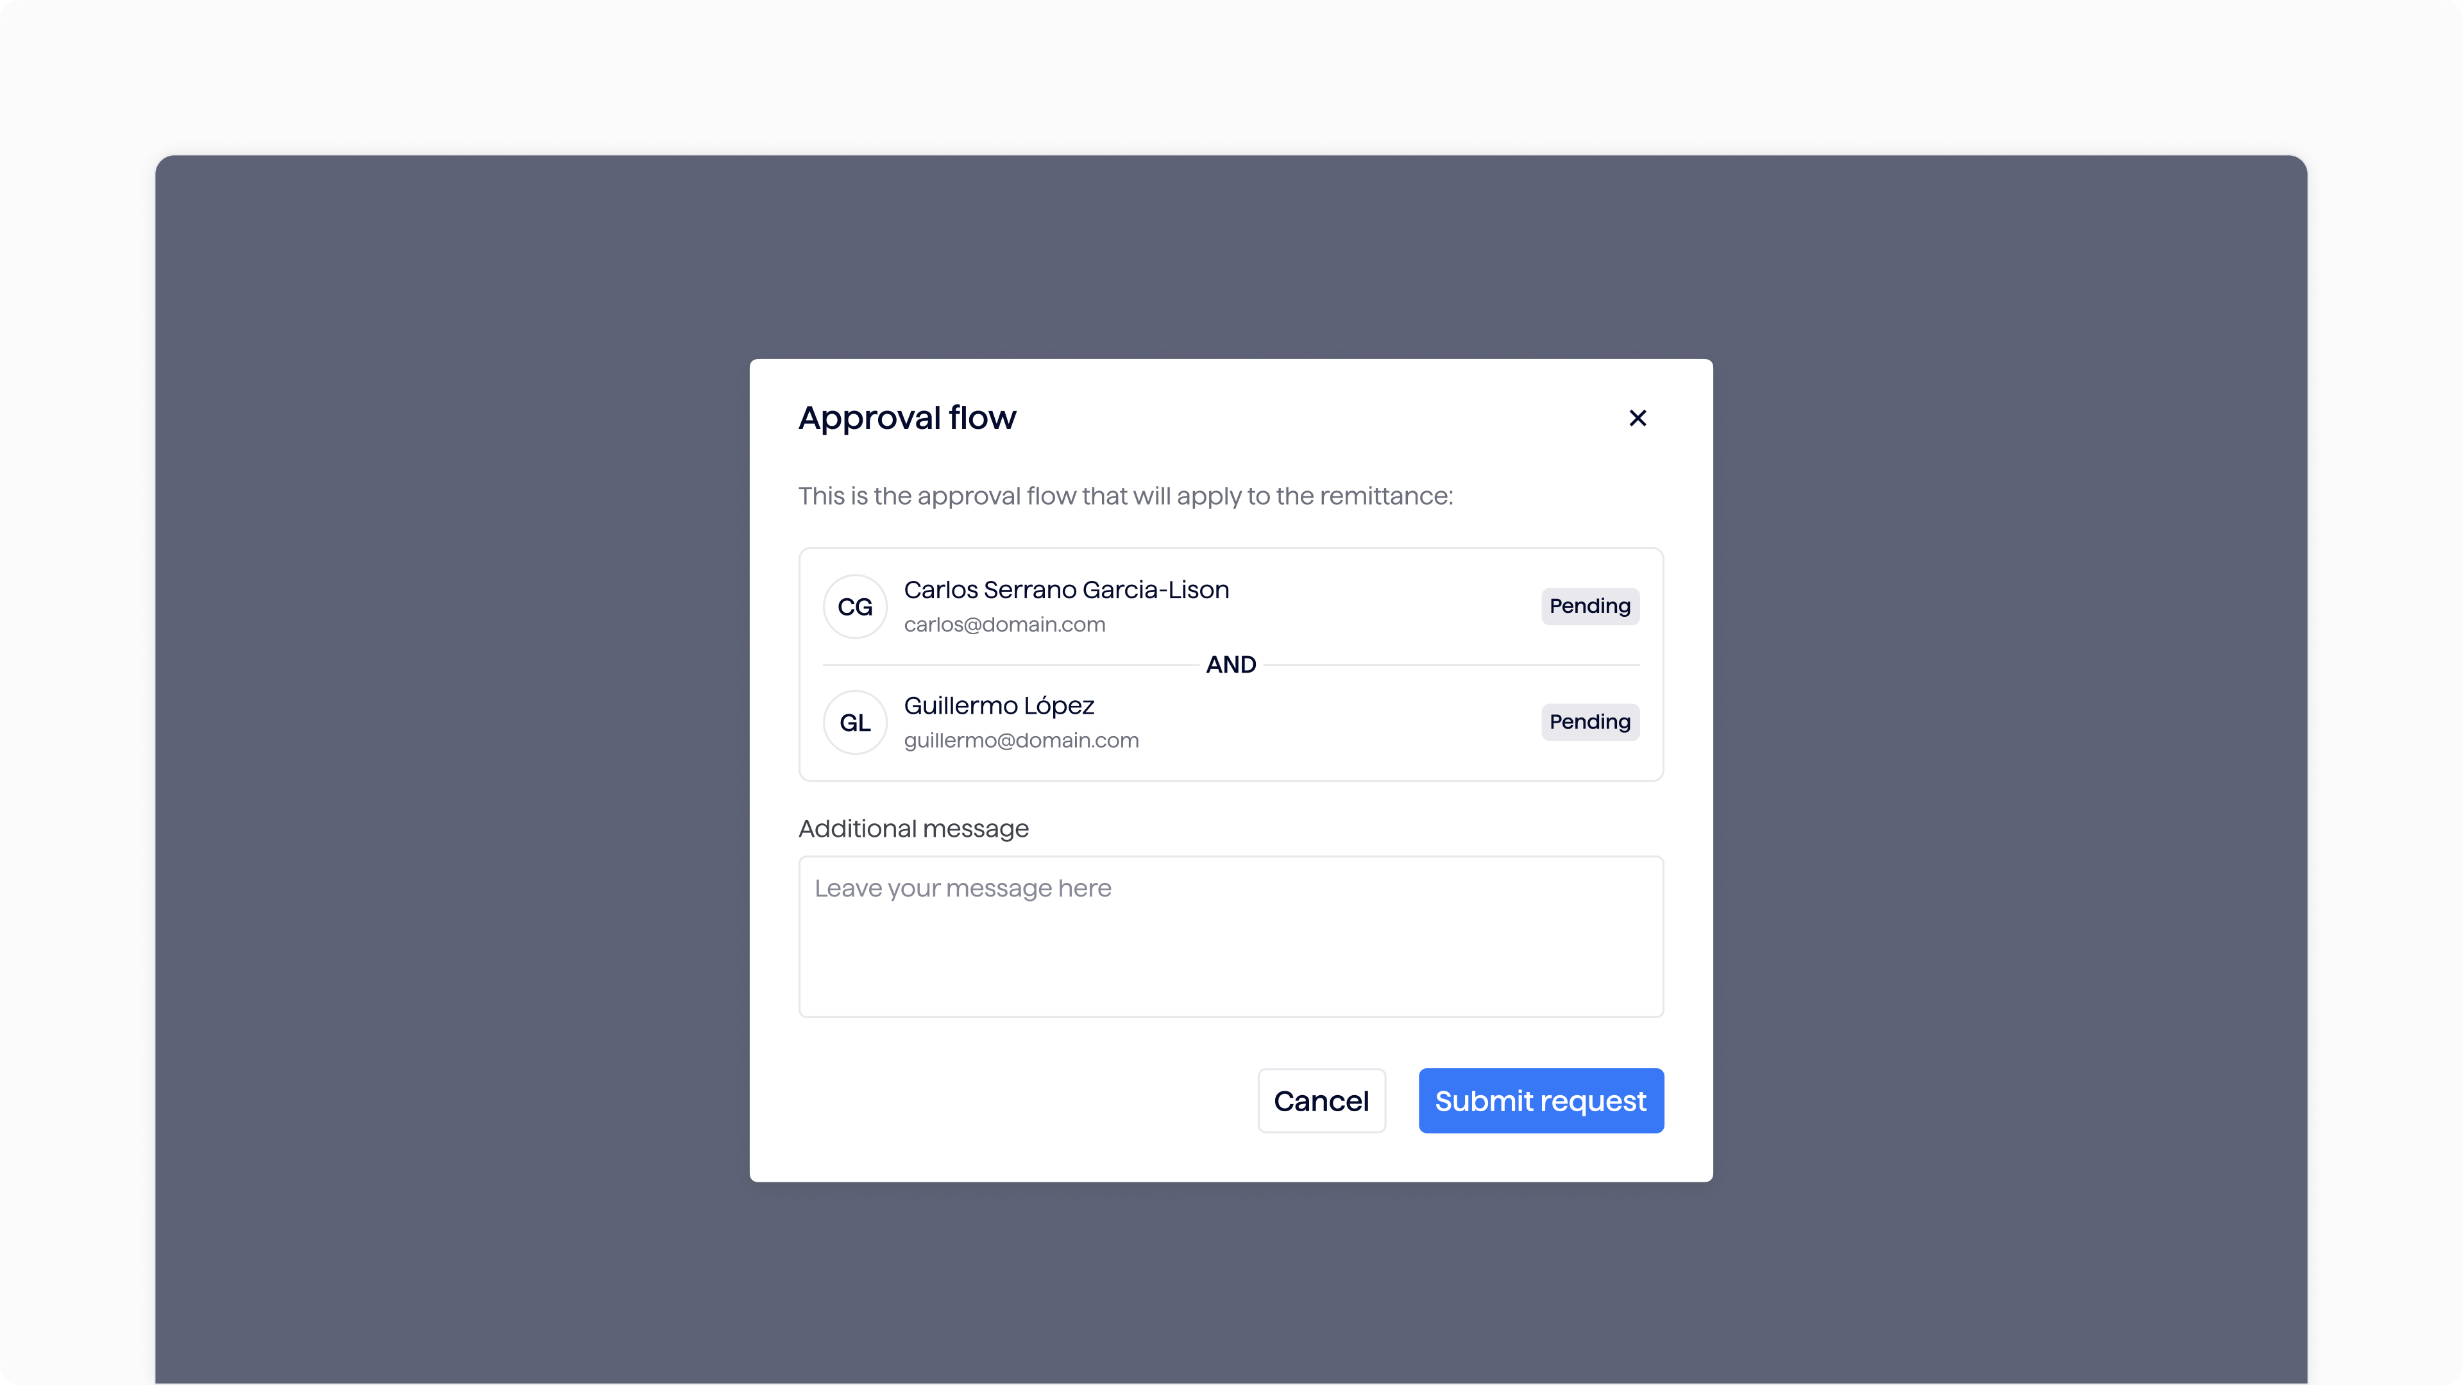Click guillermo@domain.com email text
This screenshot has width=2463, height=1385.
point(1020,740)
